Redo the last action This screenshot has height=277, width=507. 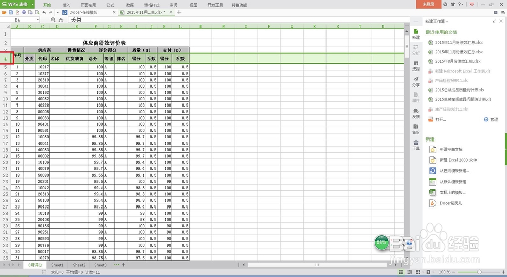pyautogui.click(x=50, y=12)
